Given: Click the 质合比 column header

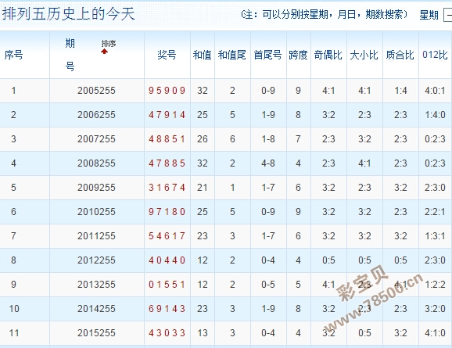Looking at the screenshot, I should click(400, 55).
